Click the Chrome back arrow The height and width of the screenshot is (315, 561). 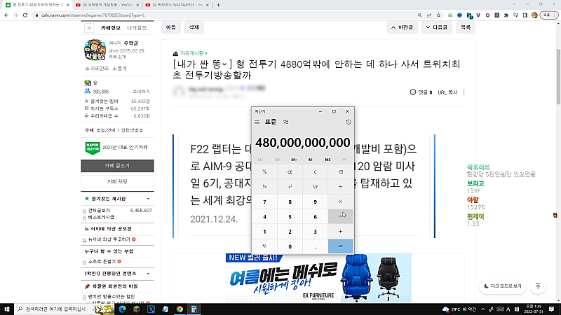6,15
